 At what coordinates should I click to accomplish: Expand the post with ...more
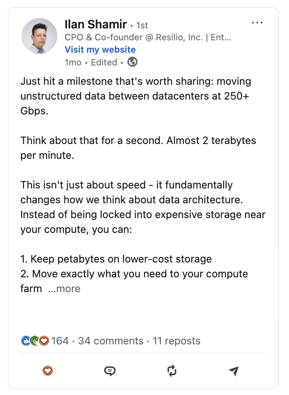(x=64, y=289)
